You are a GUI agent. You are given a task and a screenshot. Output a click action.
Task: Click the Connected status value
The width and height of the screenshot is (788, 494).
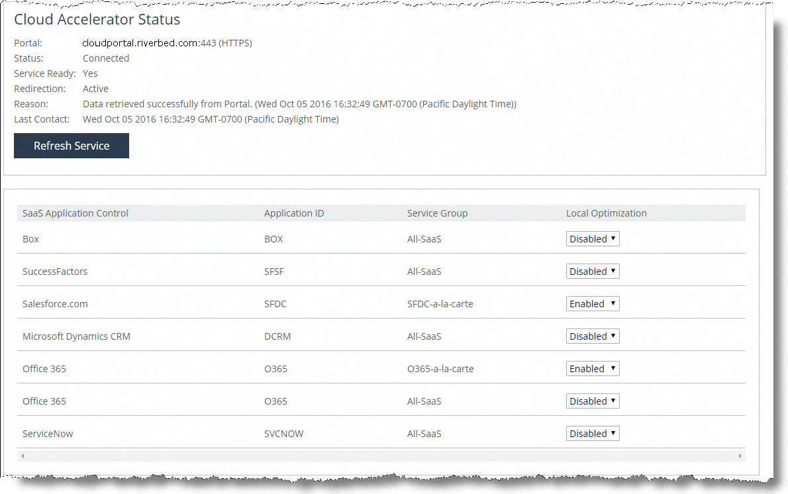point(106,58)
